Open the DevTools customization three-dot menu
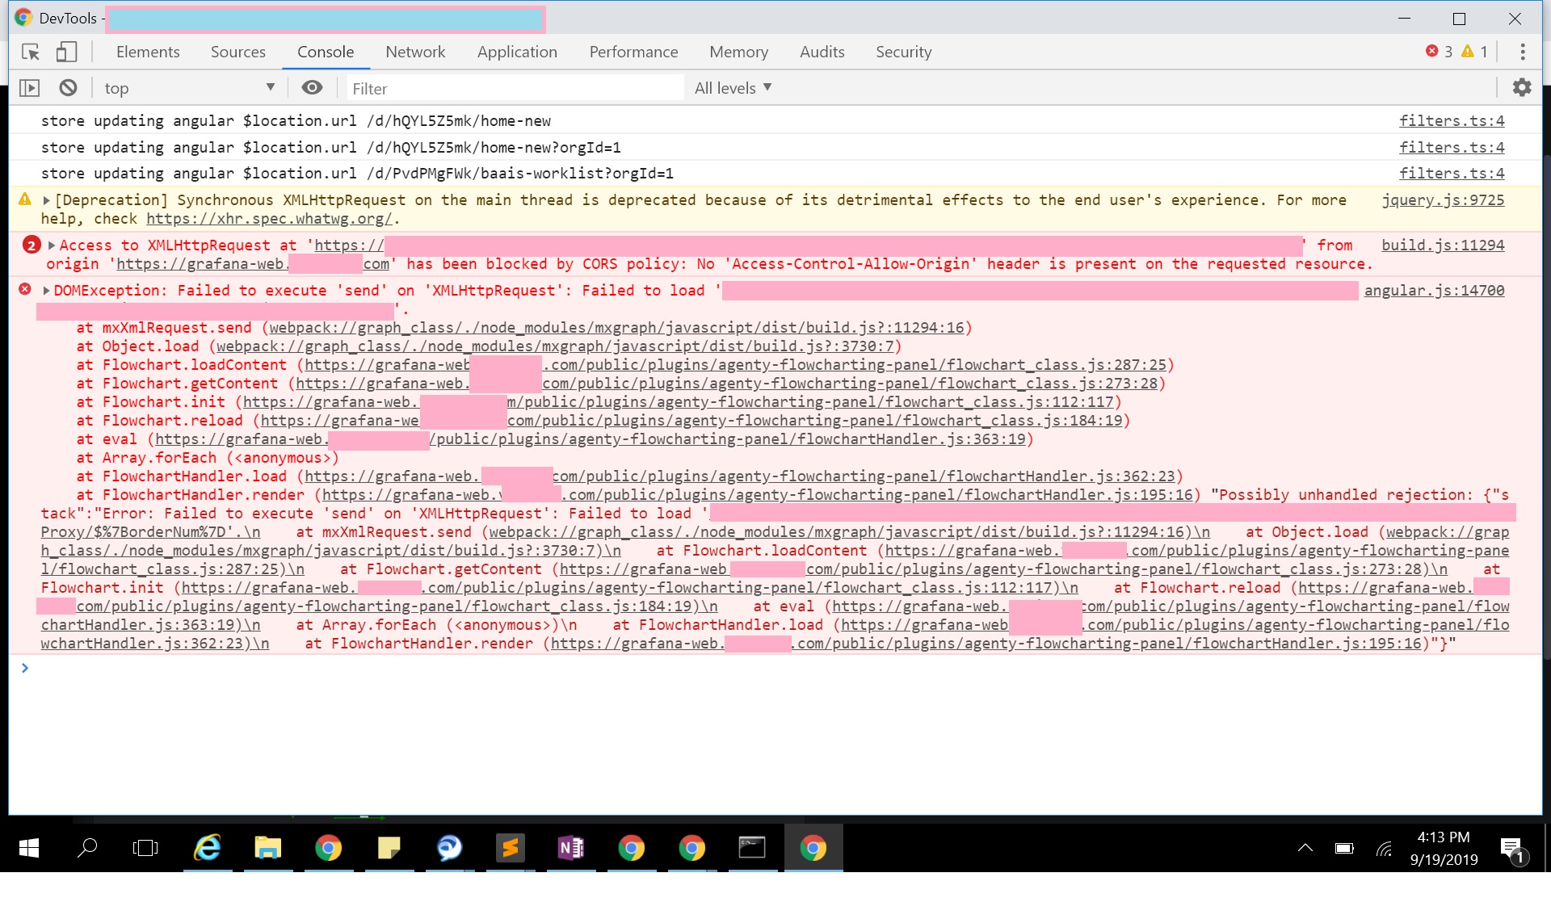This screenshot has height=919, width=1551. tap(1522, 51)
